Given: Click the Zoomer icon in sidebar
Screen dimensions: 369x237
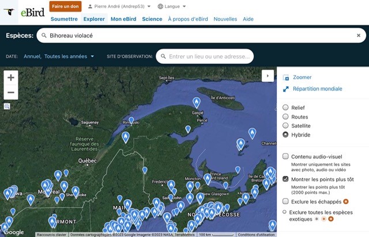Looking at the screenshot, I should point(287,77).
